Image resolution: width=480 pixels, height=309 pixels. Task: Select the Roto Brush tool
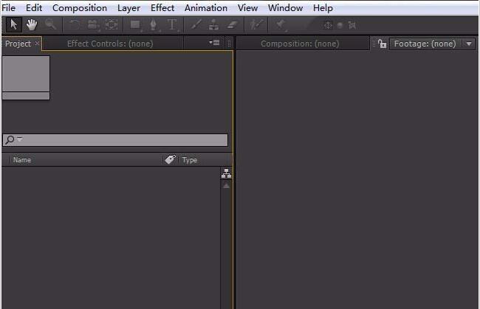(x=256, y=25)
